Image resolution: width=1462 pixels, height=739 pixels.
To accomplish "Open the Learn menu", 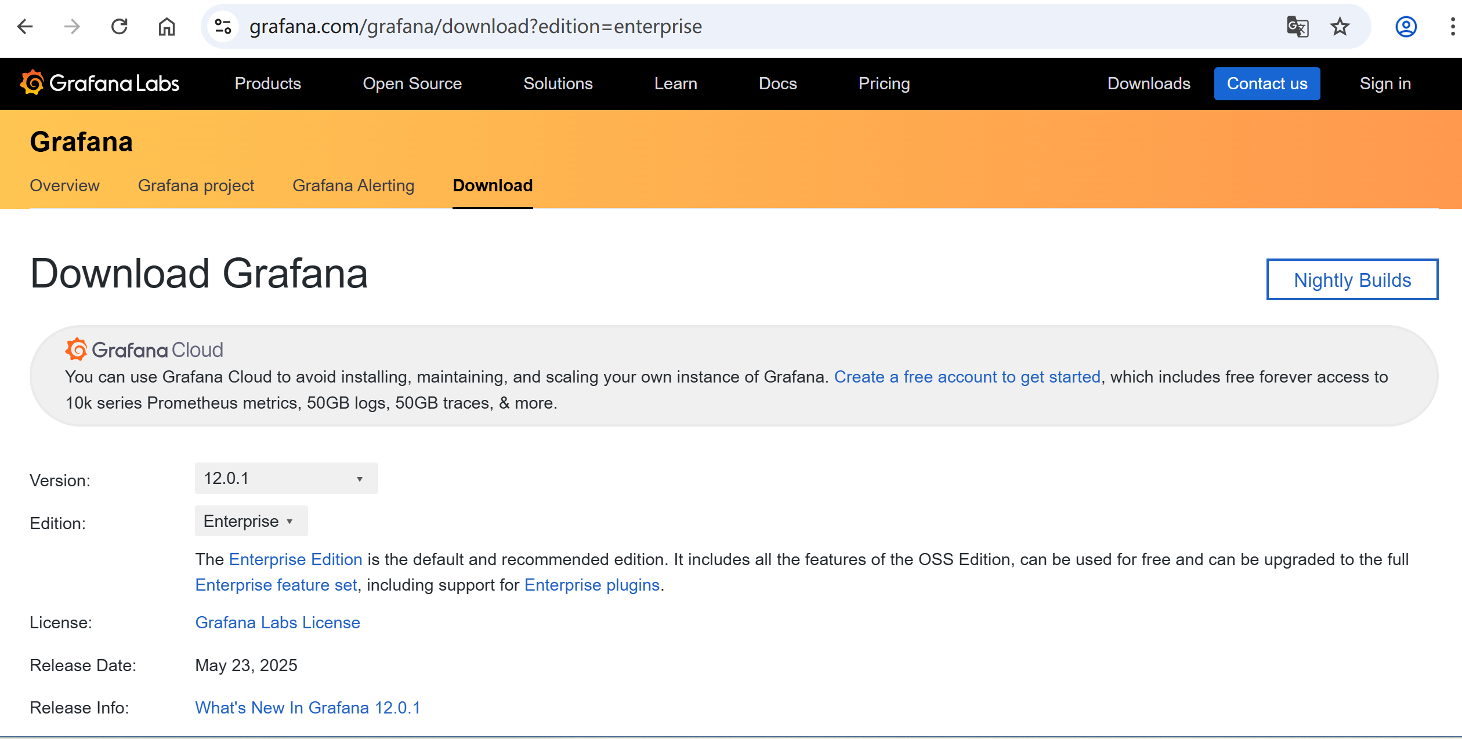I will [676, 83].
